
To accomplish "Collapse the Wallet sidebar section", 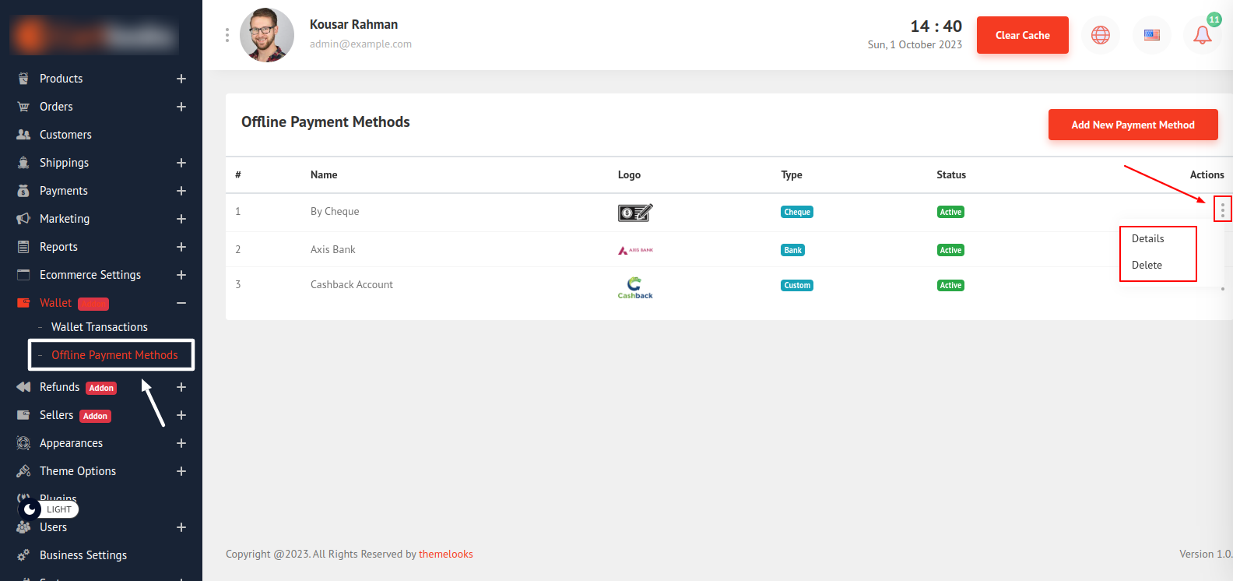I will tap(181, 303).
